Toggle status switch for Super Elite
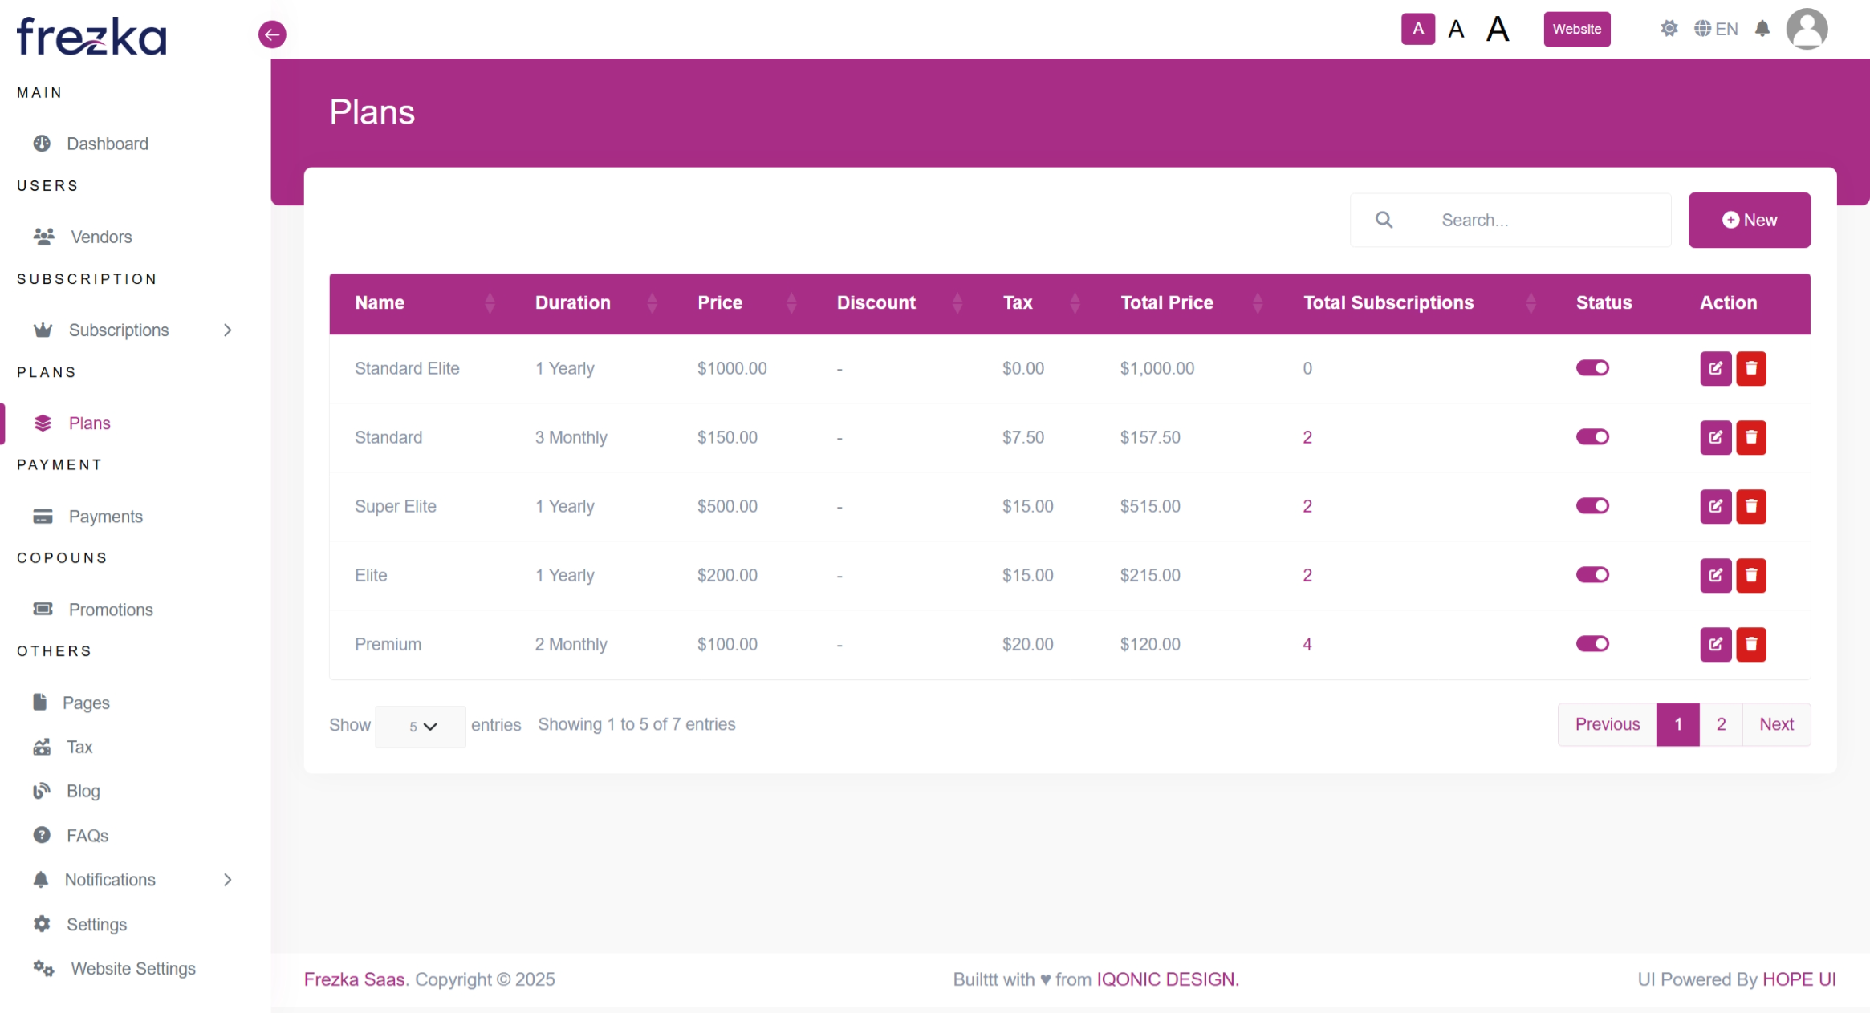Image resolution: width=1870 pixels, height=1013 pixels. 1592,506
